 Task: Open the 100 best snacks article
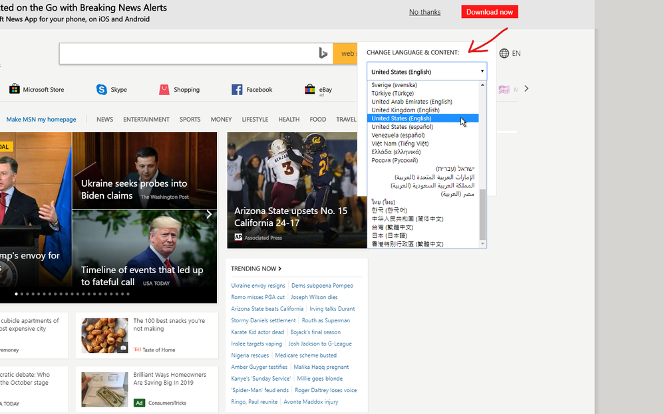[x=169, y=325]
